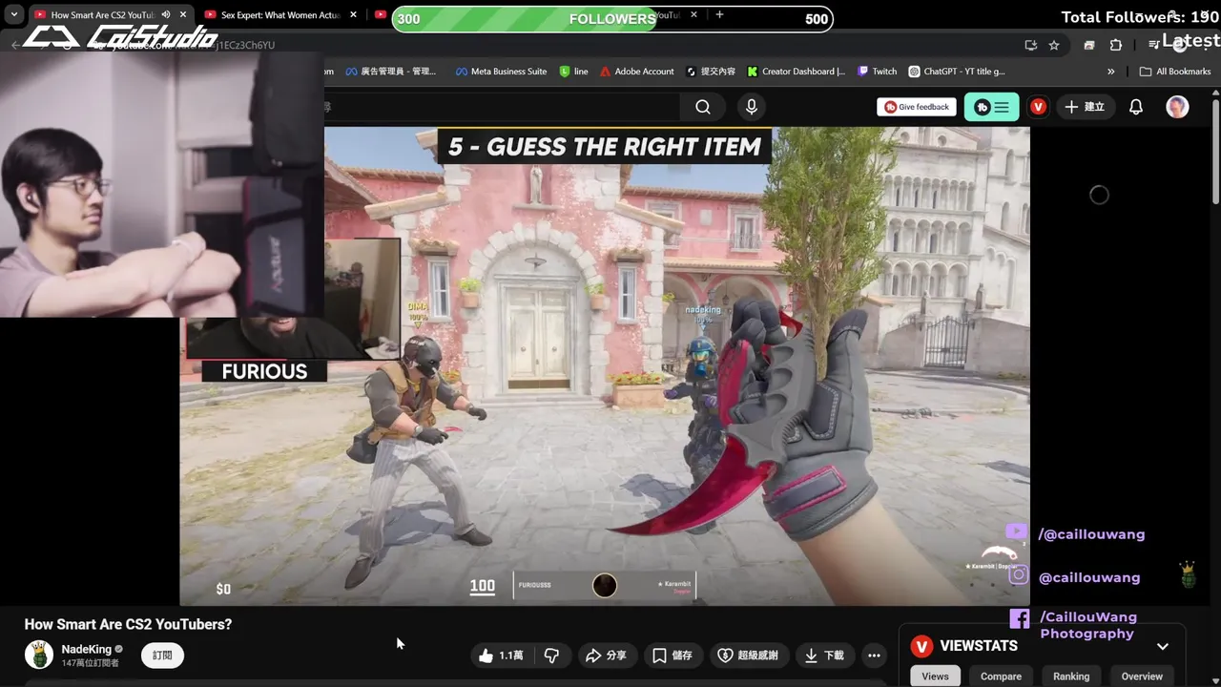
Task: Open the Twitch bookmark
Action: tap(877, 72)
